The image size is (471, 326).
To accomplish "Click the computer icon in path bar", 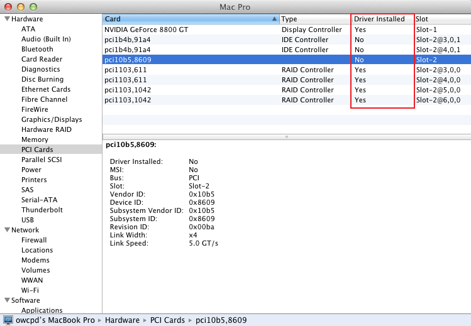I will [x=8, y=320].
